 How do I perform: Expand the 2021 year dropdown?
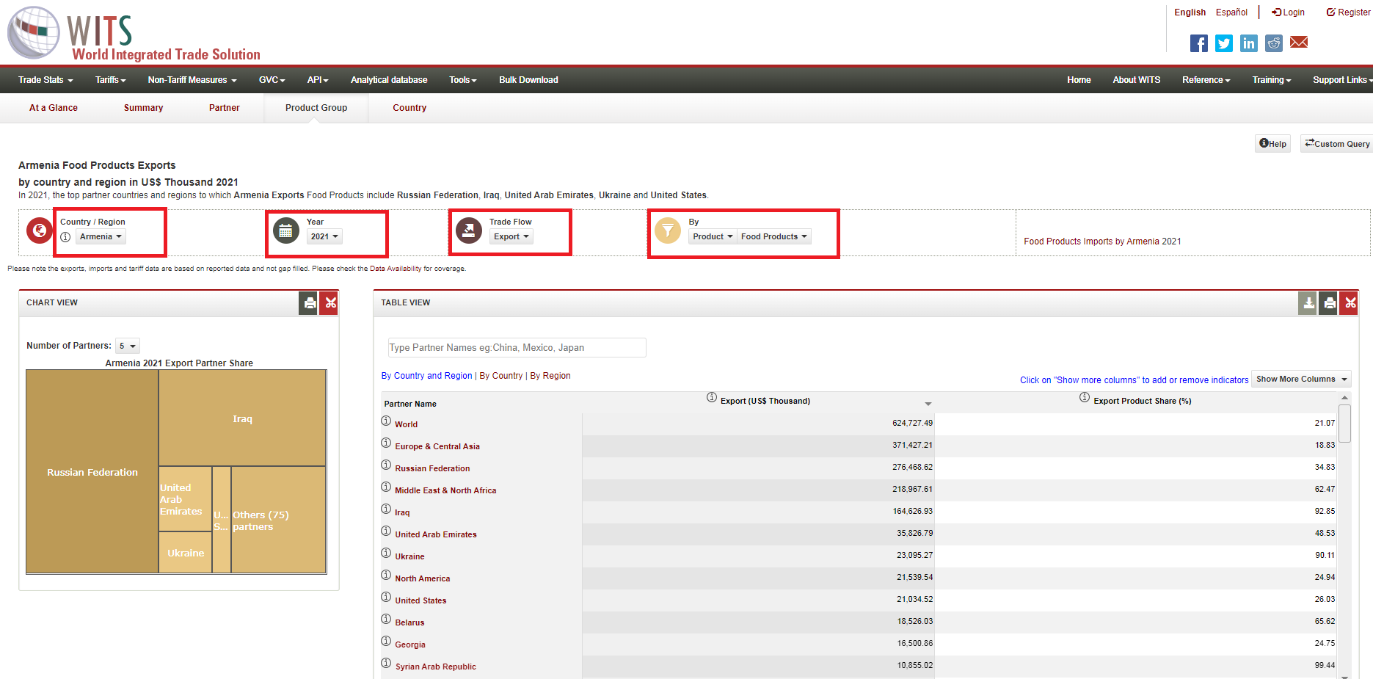pyautogui.click(x=324, y=236)
